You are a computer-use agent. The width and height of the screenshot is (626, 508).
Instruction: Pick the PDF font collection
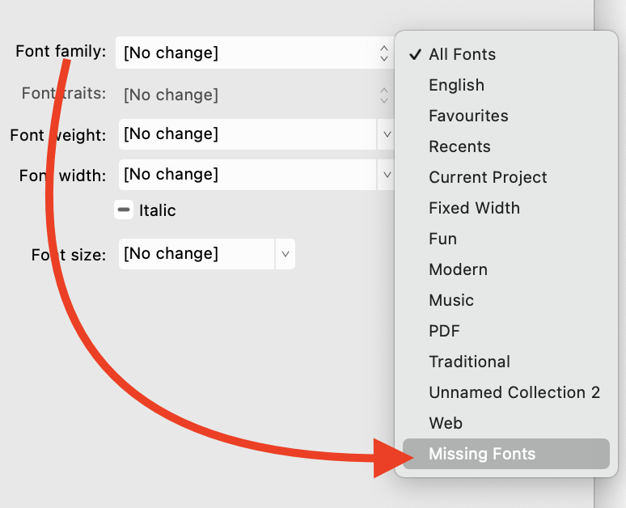(x=444, y=331)
